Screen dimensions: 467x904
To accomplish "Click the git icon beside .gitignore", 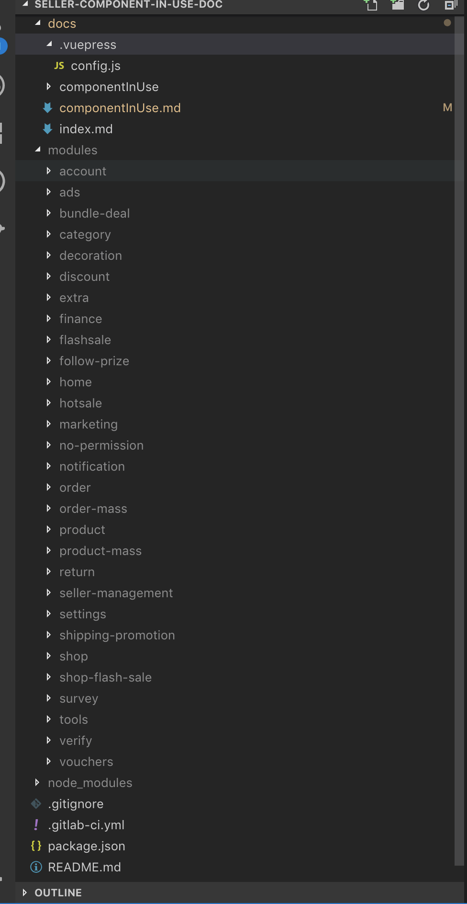I will (36, 804).
